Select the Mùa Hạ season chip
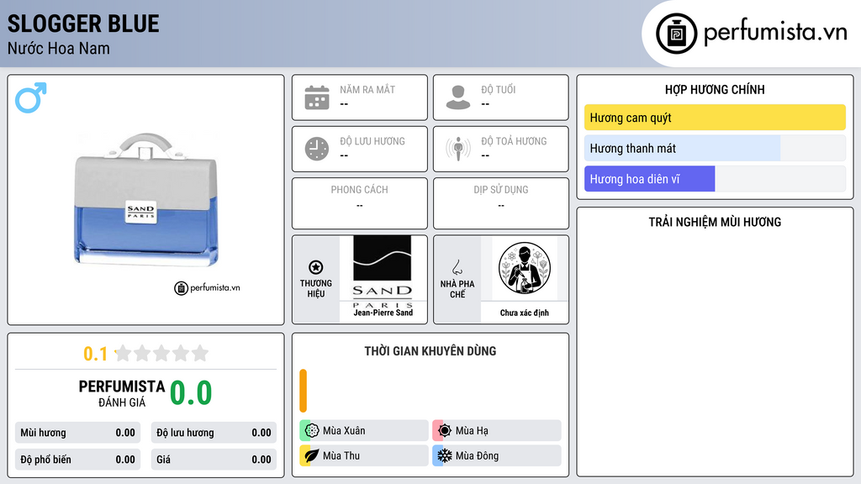This screenshot has height=484, width=861. (497, 431)
